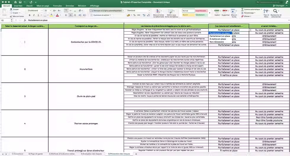Click the thousands separator 000 icon

(138, 15)
